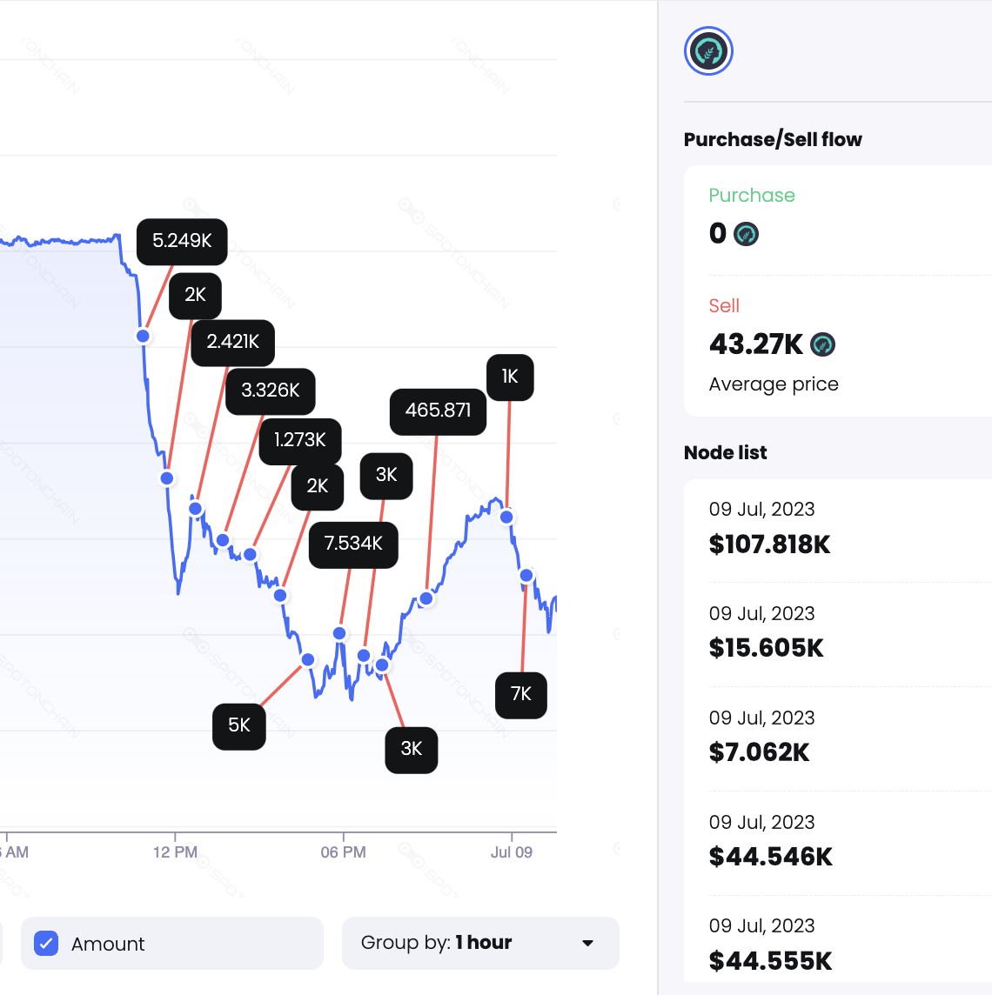Click the 7K sell marker label
The image size is (992, 995).
pyautogui.click(x=520, y=694)
